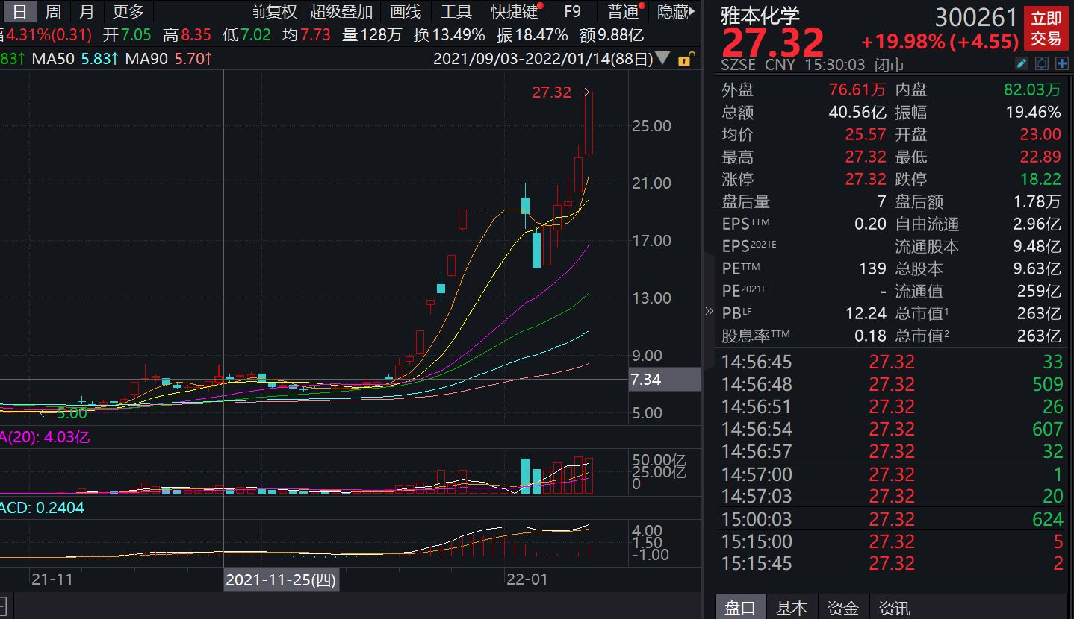Select the 资金 tab at bottom
Viewport: 1074px width, 619px height.
(x=842, y=609)
